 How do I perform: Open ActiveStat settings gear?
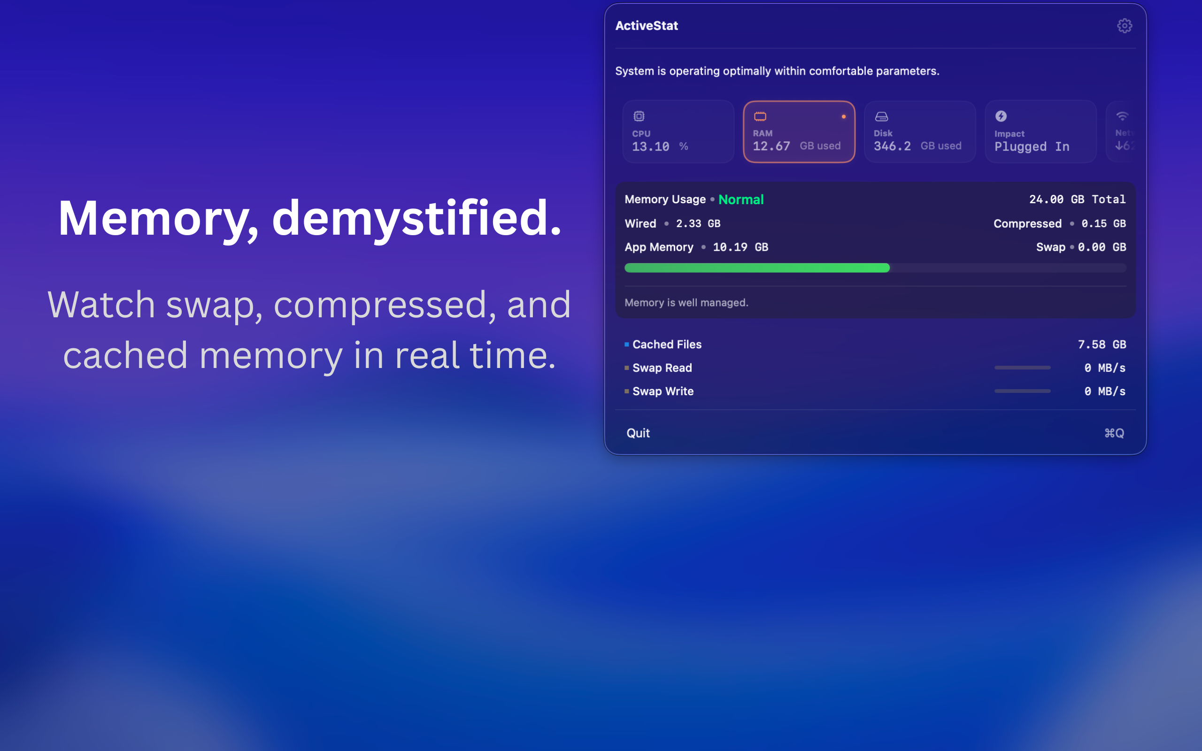[1124, 25]
